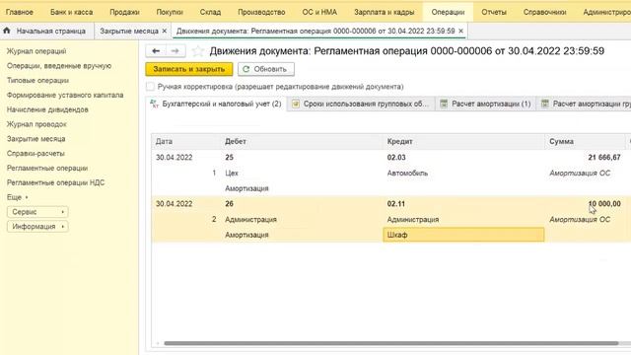Viewport: 631px width, 355px height.
Task: Open Регламентные операции НДС link
Action: tap(55, 182)
